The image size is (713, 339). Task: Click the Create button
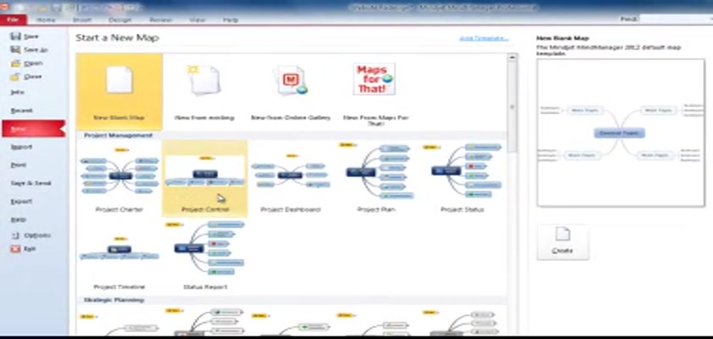click(x=562, y=242)
